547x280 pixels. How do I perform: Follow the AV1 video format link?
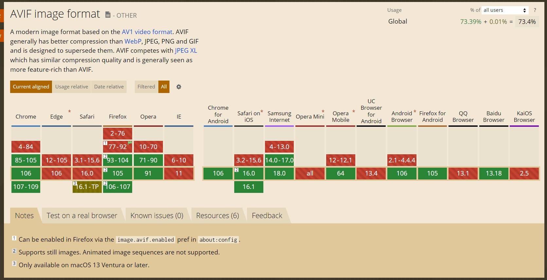pyautogui.click(x=147, y=32)
